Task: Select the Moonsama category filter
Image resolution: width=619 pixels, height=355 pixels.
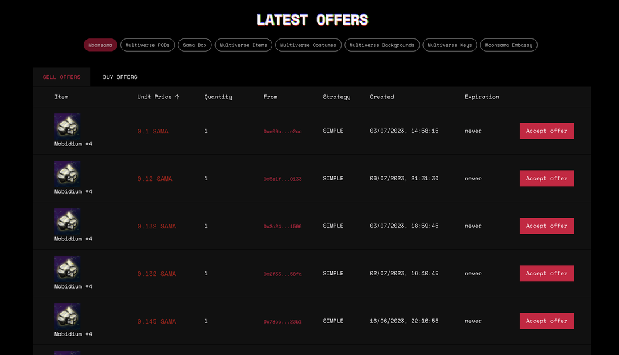Action: tap(100, 45)
